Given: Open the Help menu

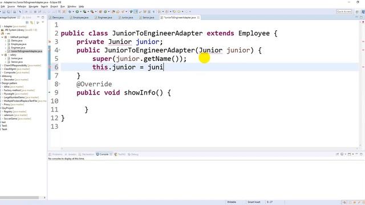Looking at the screenshot, I should [x=81, y=6].
